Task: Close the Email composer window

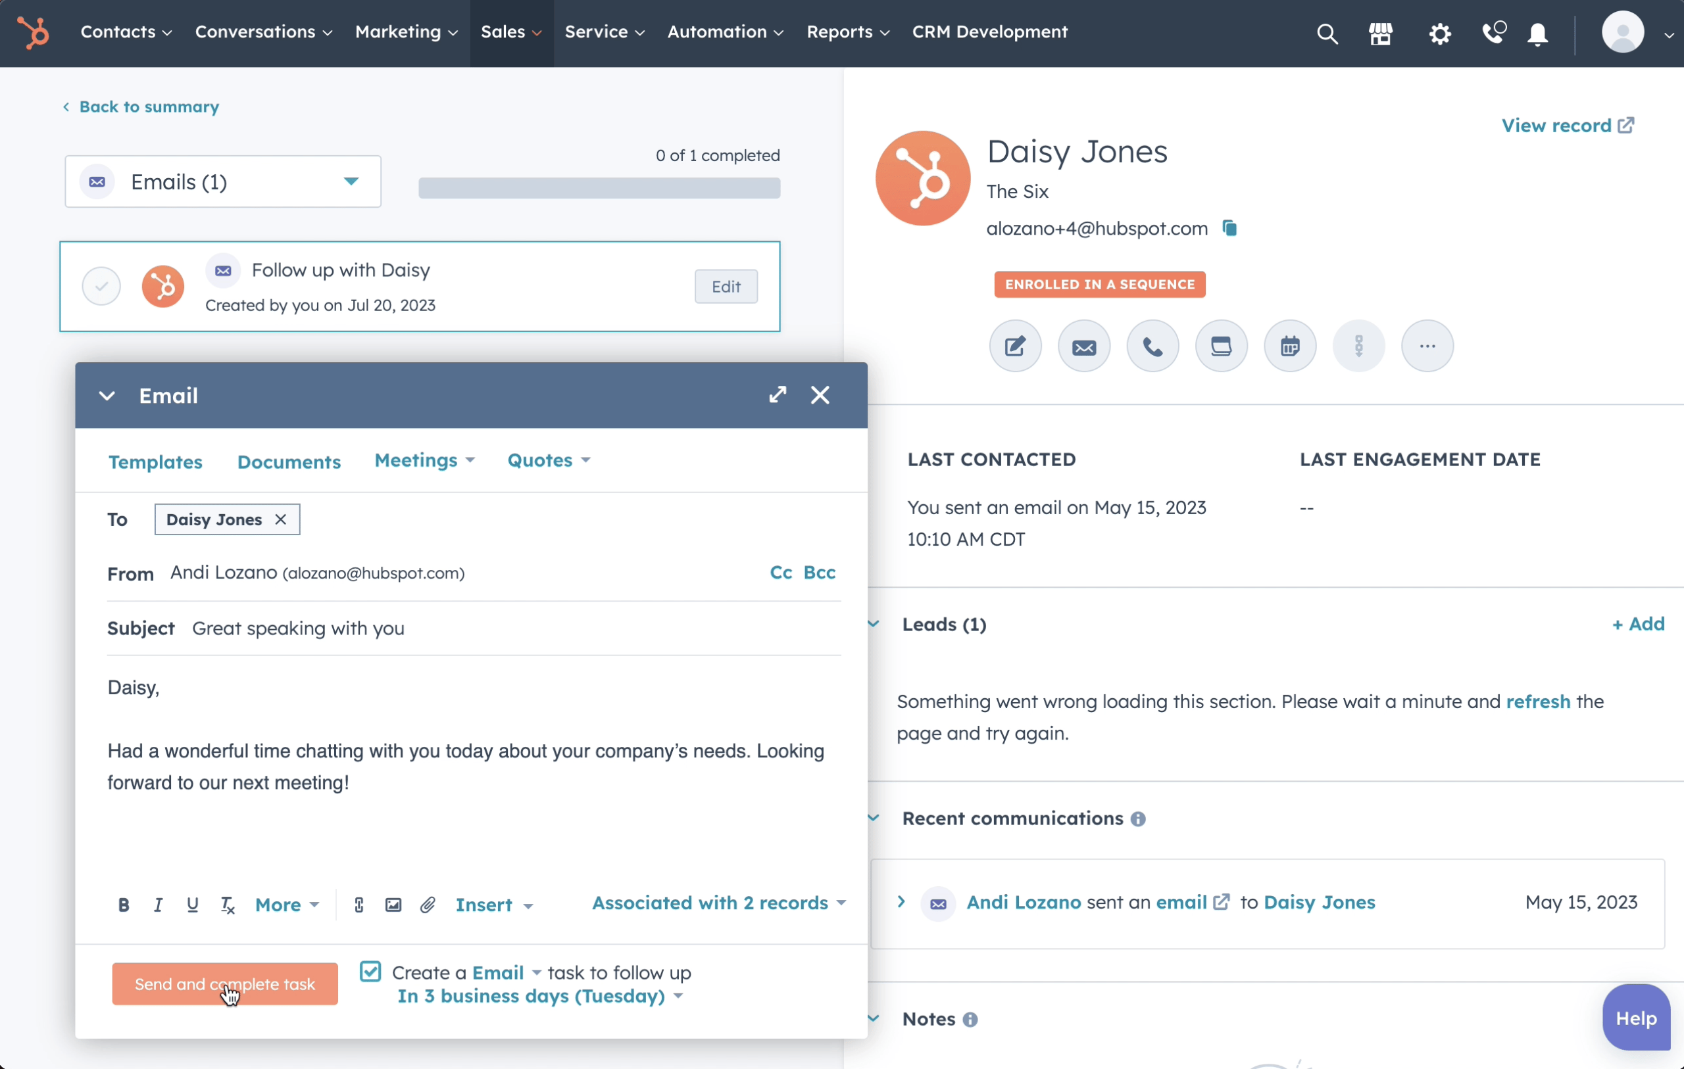Action: pos(820,395)
